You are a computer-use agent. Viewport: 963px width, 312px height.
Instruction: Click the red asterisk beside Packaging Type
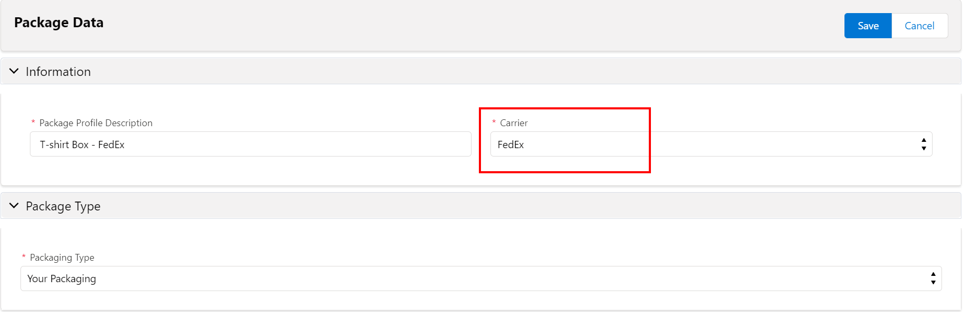tap(24, 257)
